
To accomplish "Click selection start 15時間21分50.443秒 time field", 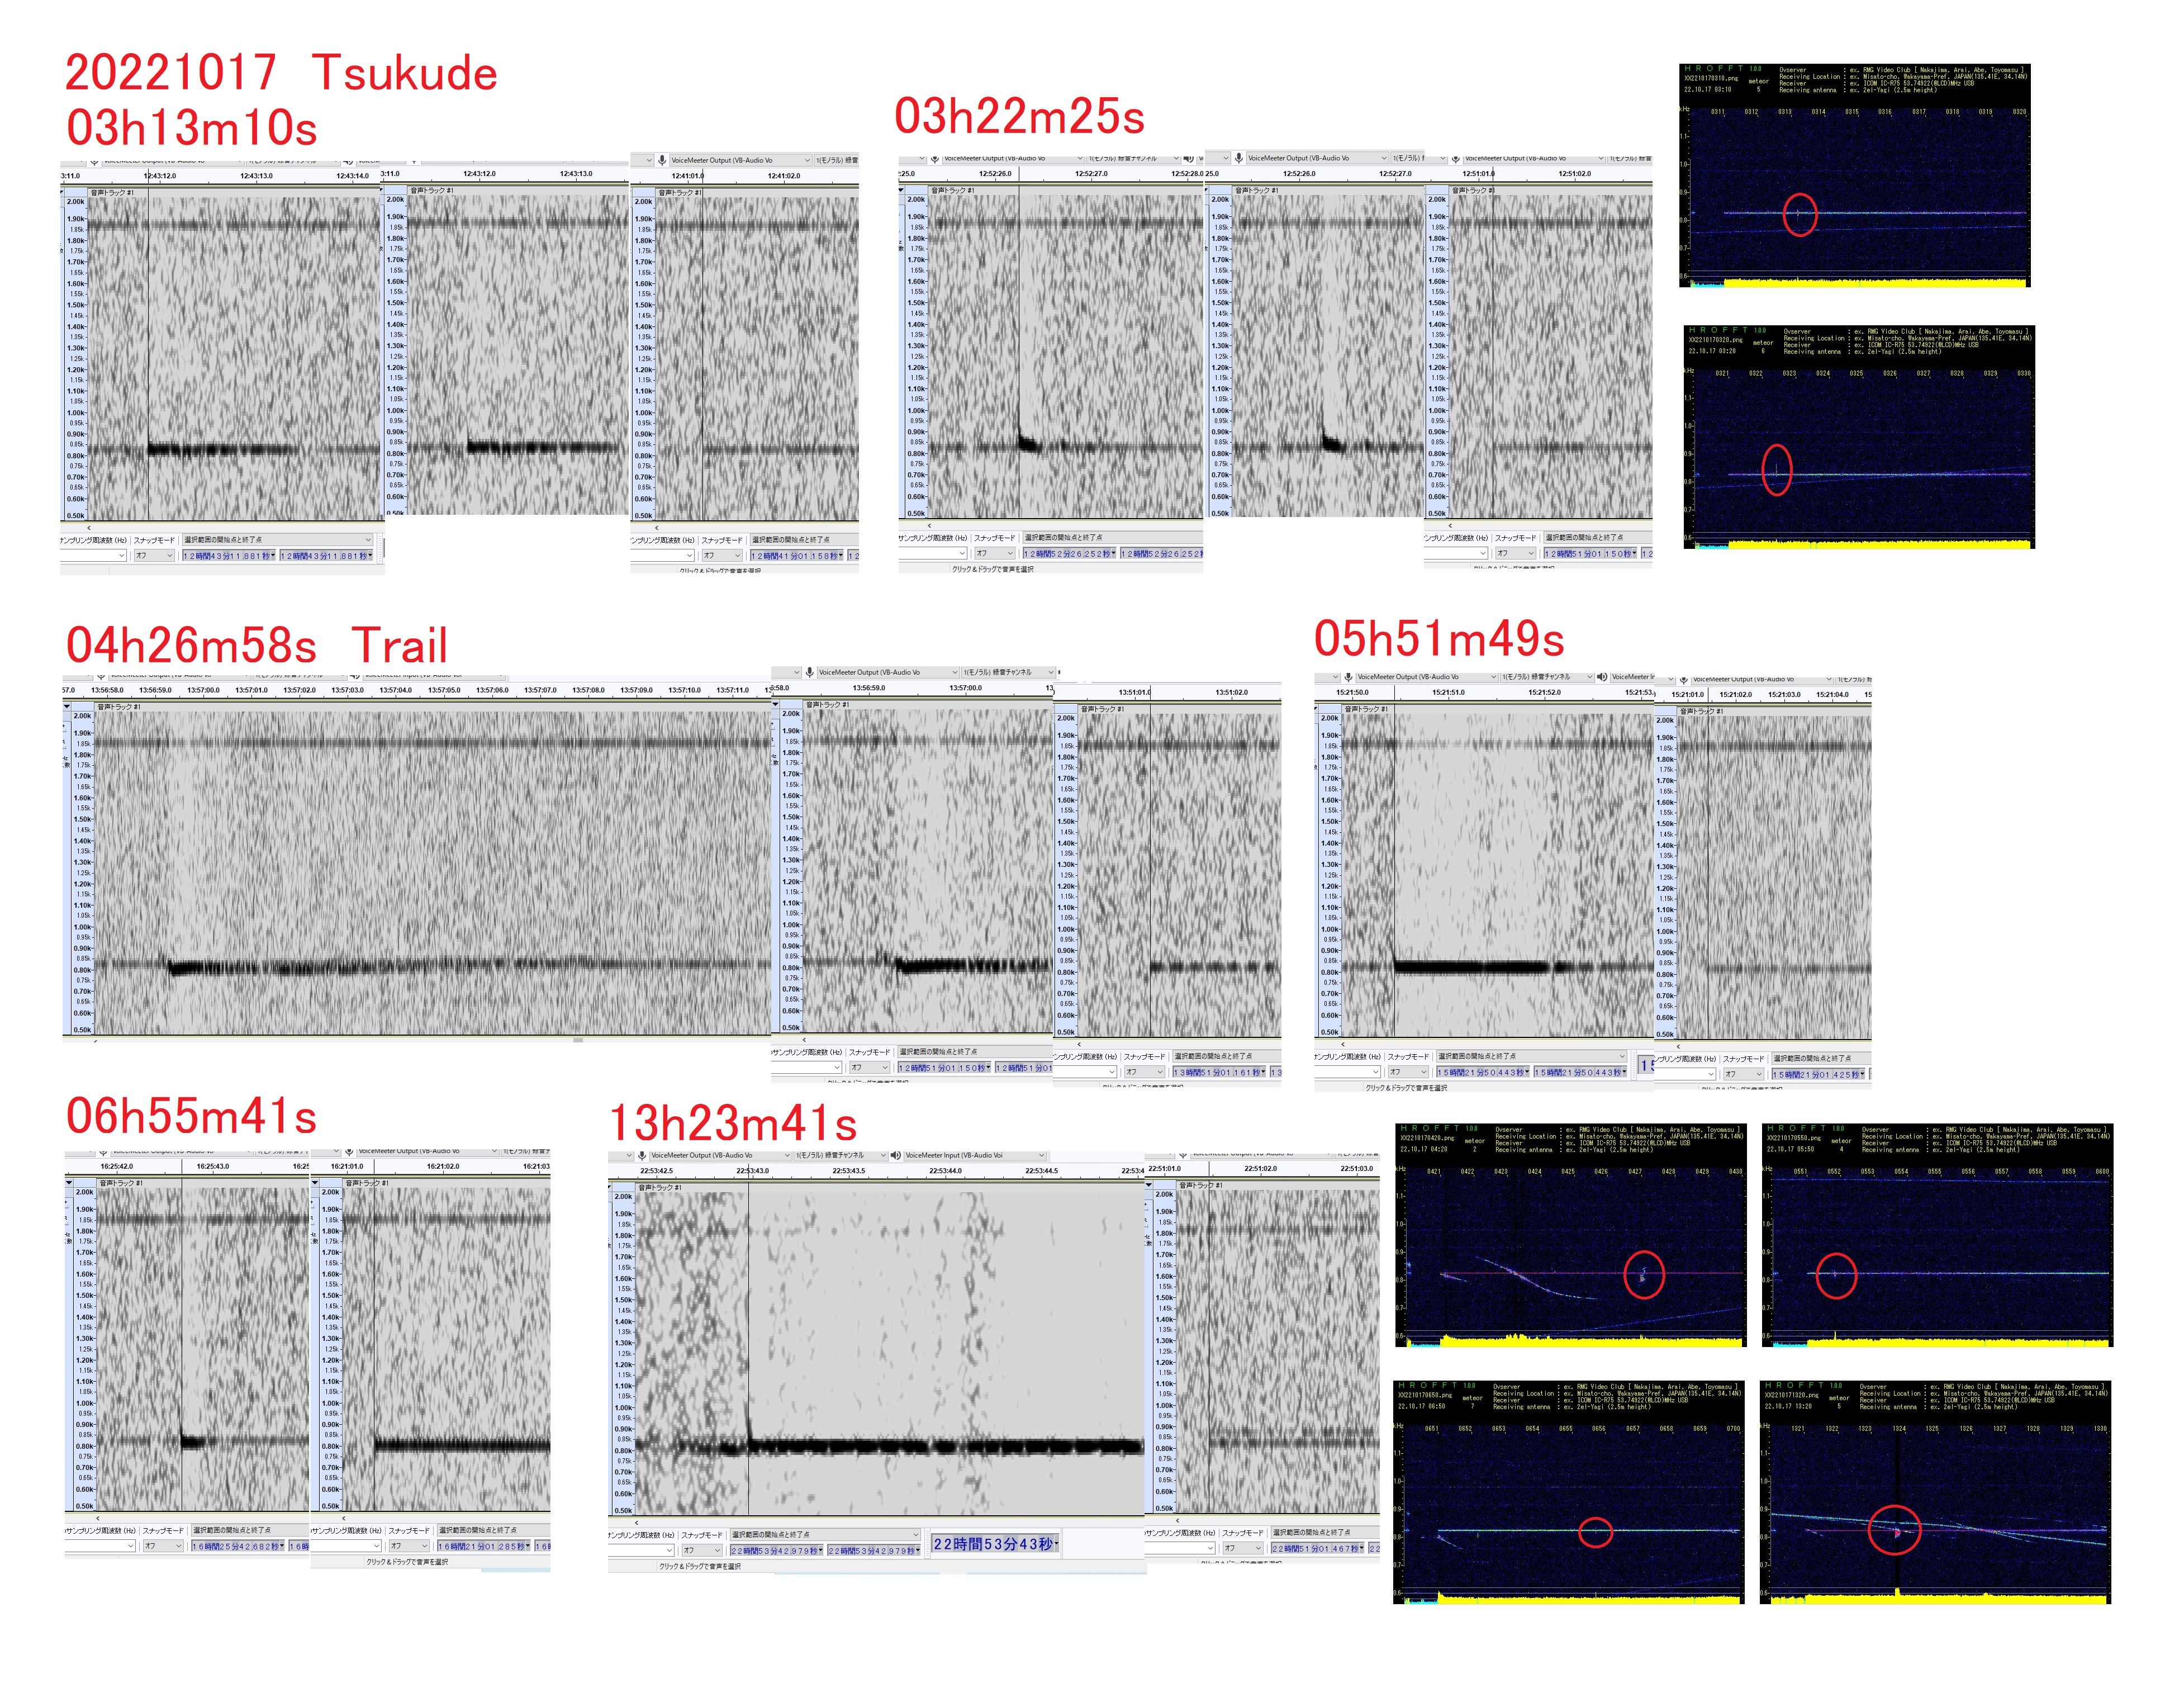I will (1483, 1072).
